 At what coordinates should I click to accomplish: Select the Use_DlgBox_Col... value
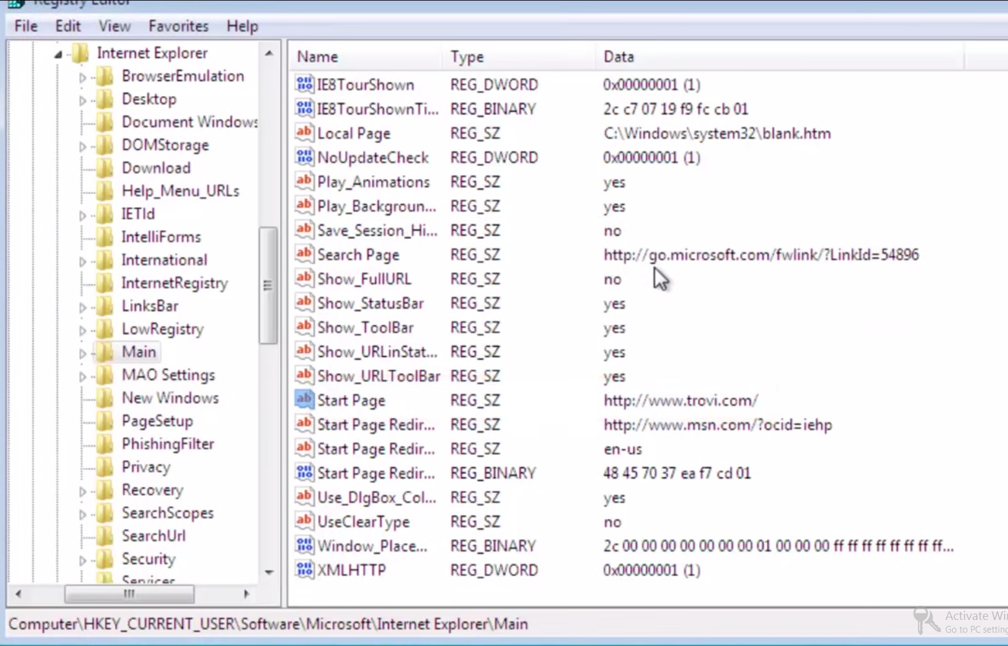pos(377,498)
